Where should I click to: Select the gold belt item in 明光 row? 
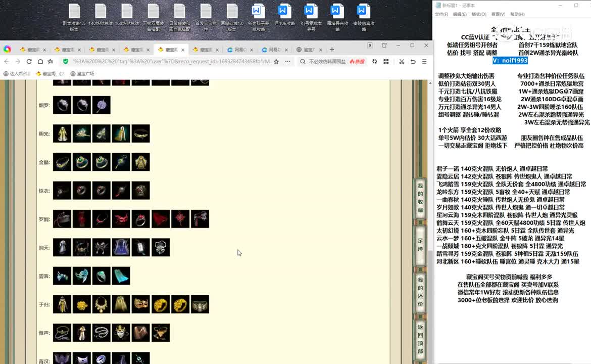[140, 133]
